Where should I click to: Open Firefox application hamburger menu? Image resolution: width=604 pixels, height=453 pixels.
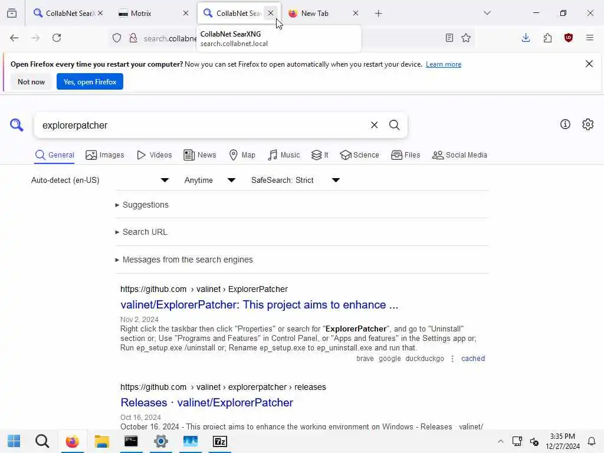pos(590,38)
